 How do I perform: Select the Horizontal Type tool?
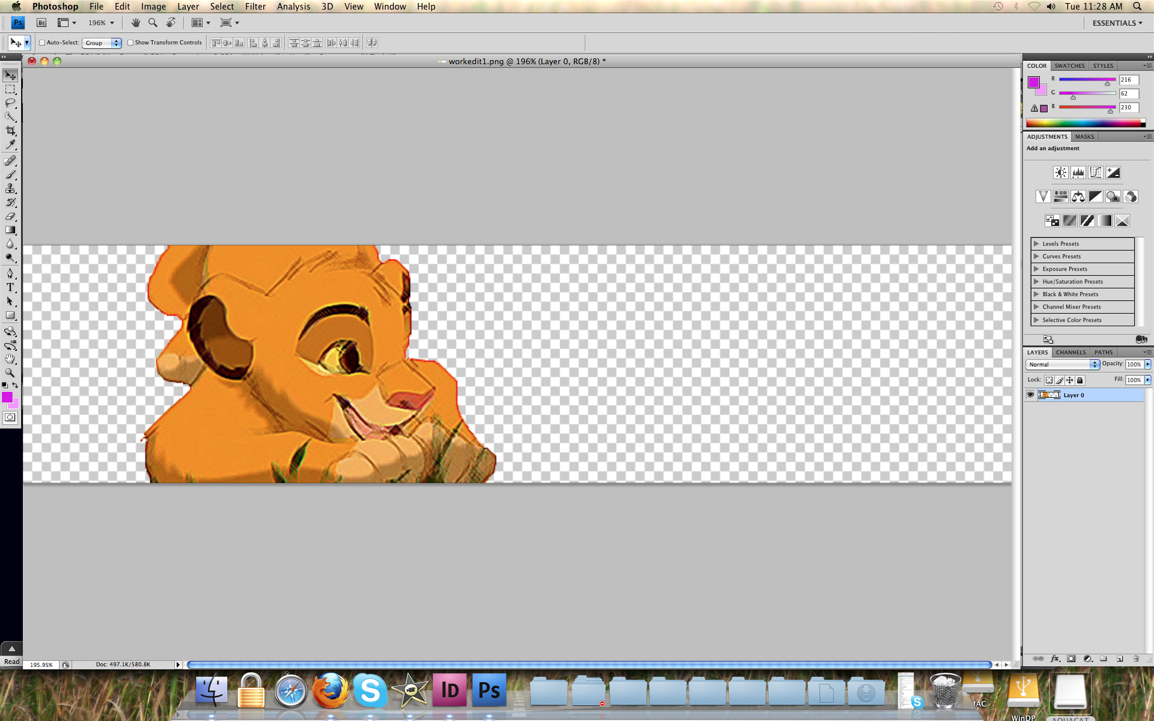pos(10,288)
